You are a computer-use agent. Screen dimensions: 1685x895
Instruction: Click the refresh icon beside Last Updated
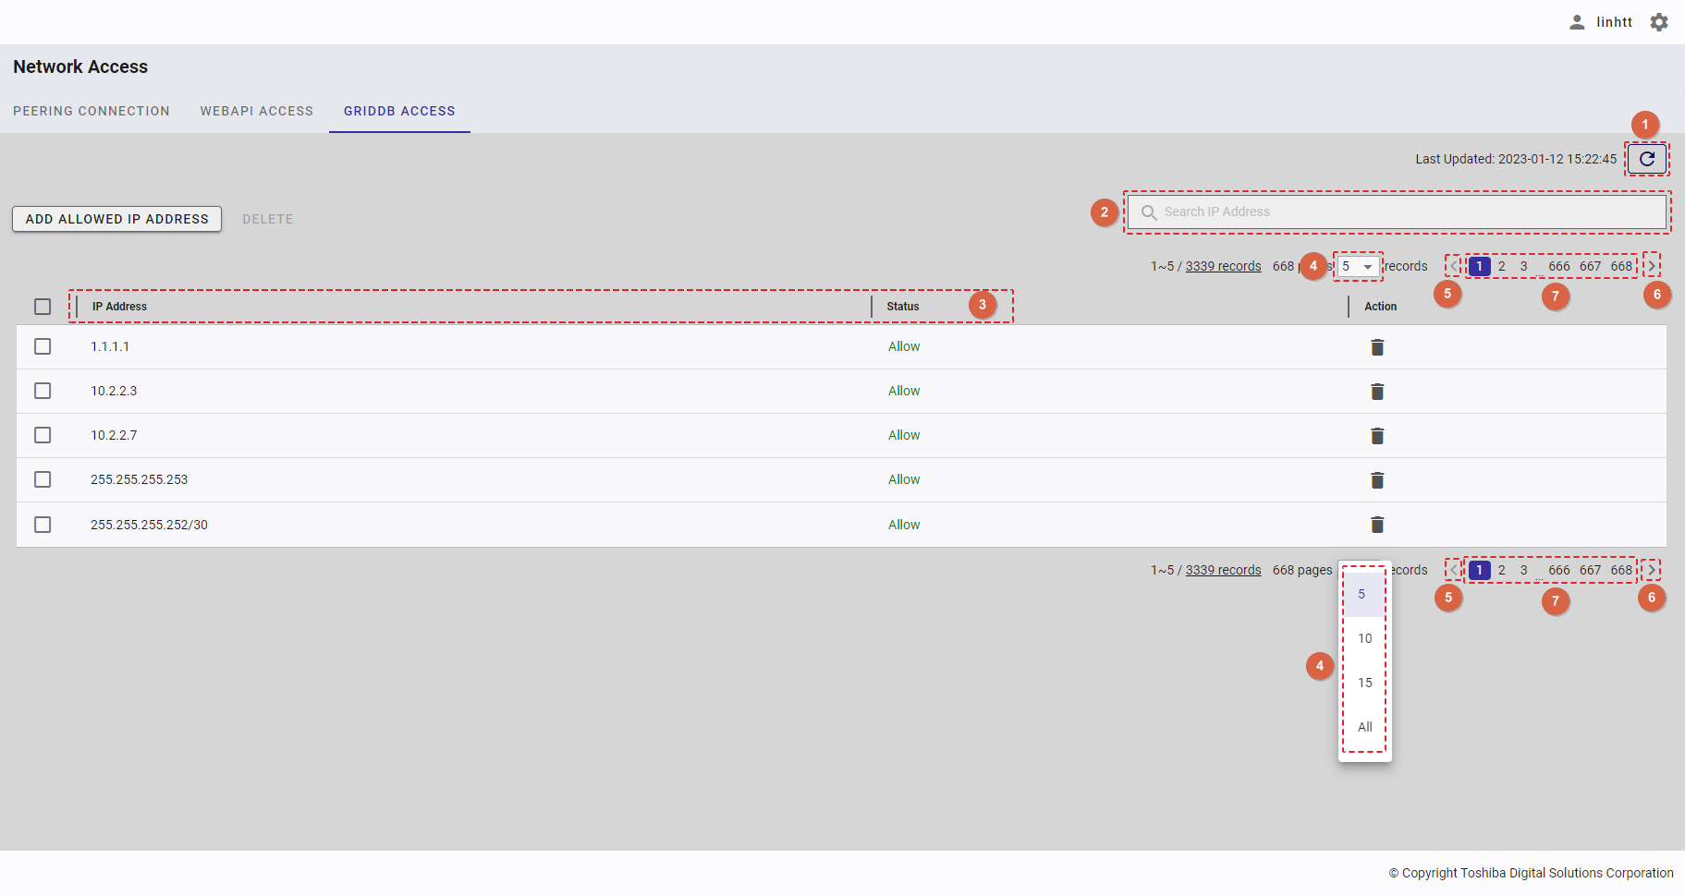pos(1646,159)
